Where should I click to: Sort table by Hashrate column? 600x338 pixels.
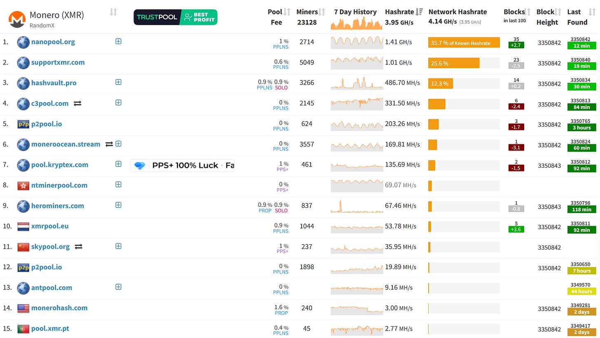pos(420,12)
